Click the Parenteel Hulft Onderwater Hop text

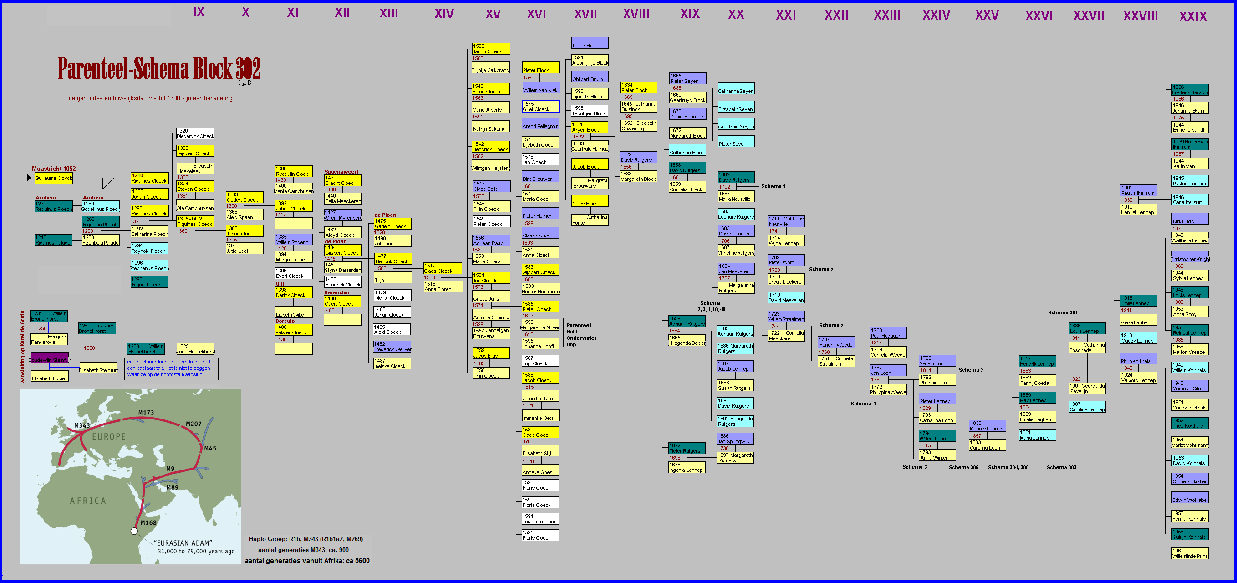click(x=581, y=335)
